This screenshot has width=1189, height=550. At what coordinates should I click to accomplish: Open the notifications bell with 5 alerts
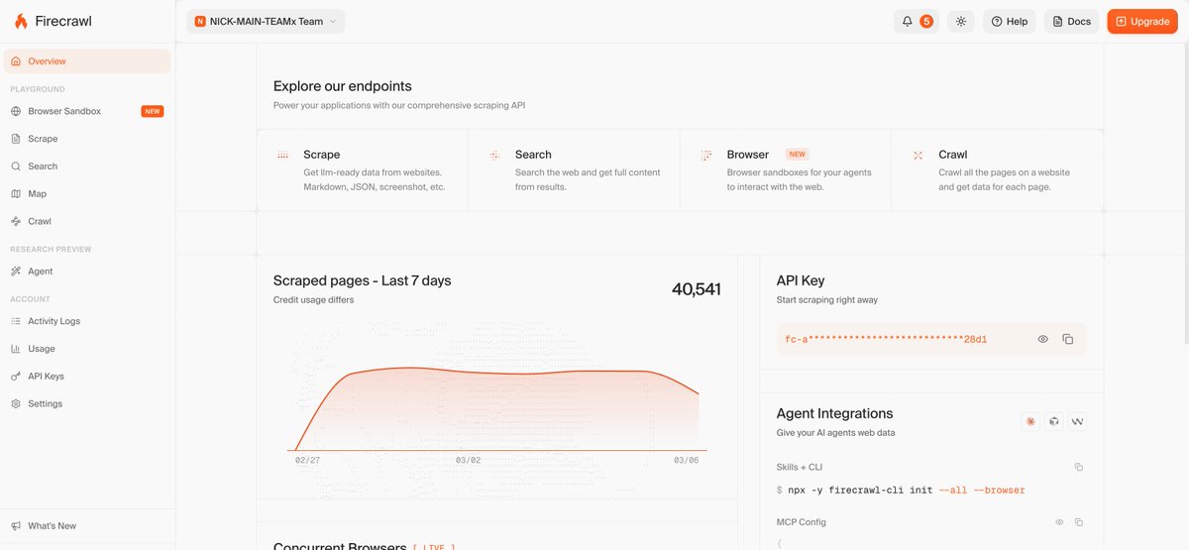click(x=918, y=21)
